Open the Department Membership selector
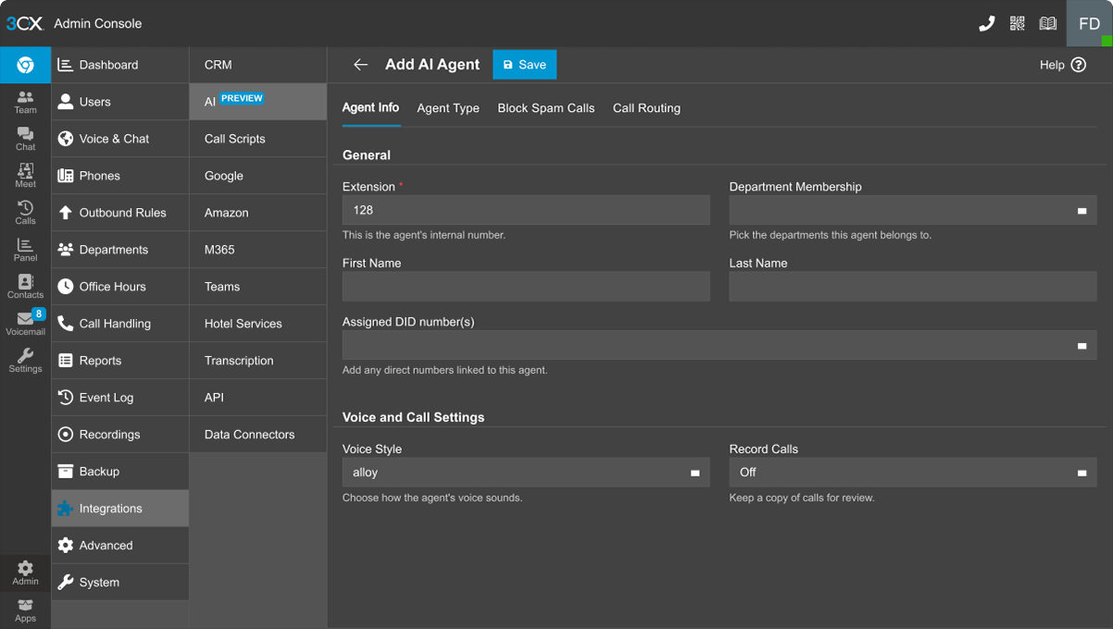The image size is (1113, 629). point(912,210)
